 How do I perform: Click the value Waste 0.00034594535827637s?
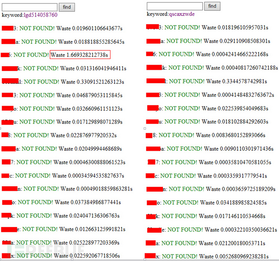[88, 176]
